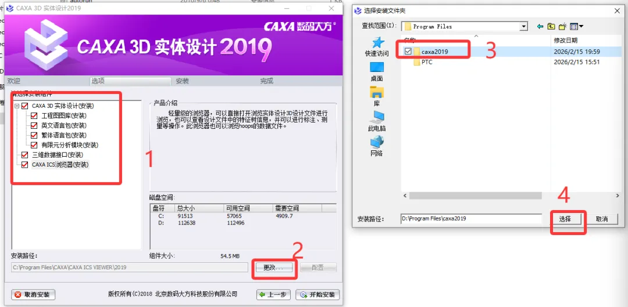Open 快速访问 in the places bar
The height and width of the screenshot is (307, 628).
(376, 47)
